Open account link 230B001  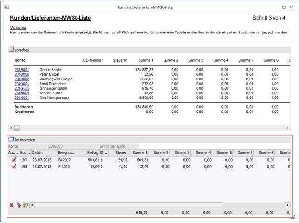[x=22, y=70]
